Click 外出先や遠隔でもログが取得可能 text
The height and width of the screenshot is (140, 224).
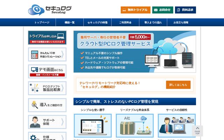pyautogui.click(x=105, y=68)
